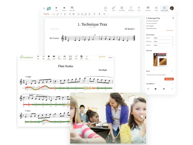Open the Tuner in SoundCheck
This screenshot has width=193, height=145.
(76, 57)
